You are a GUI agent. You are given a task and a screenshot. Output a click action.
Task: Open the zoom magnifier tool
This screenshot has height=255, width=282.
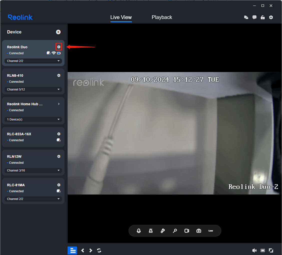point(175,231)
